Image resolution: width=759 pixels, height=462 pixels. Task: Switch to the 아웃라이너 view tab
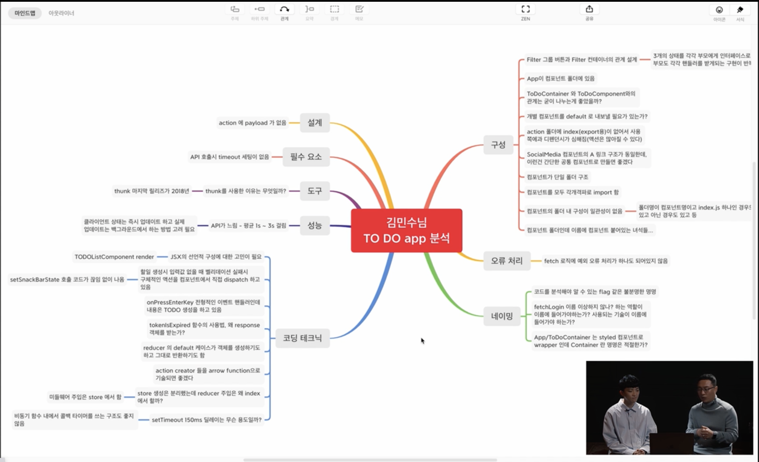click(61, 13)
